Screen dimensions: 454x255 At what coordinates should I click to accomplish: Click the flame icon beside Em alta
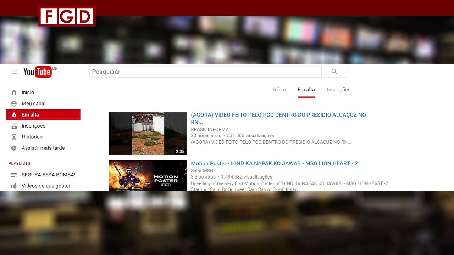(14, 115)
